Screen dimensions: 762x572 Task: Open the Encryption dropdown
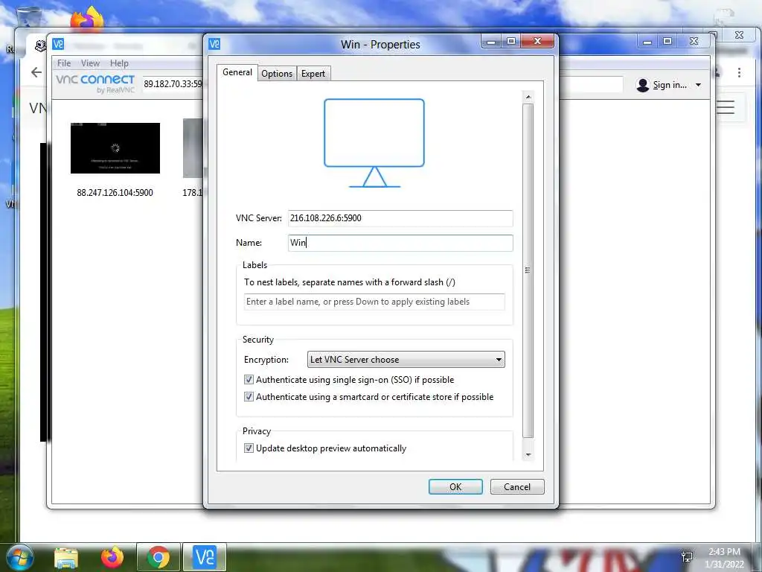click(x=406, y=360)
